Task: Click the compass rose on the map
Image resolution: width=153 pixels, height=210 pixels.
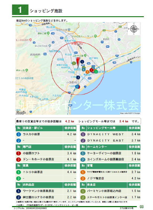Action: [134, 29]
